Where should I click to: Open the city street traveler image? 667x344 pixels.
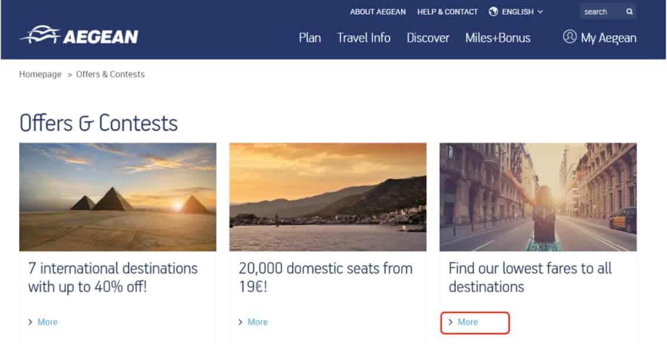pyautogui.click(x=538, y=197)
